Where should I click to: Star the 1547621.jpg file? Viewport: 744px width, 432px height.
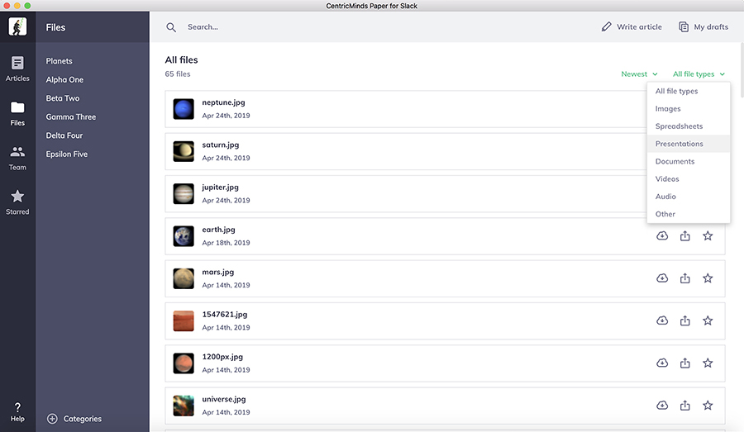(x=708, y=320)
